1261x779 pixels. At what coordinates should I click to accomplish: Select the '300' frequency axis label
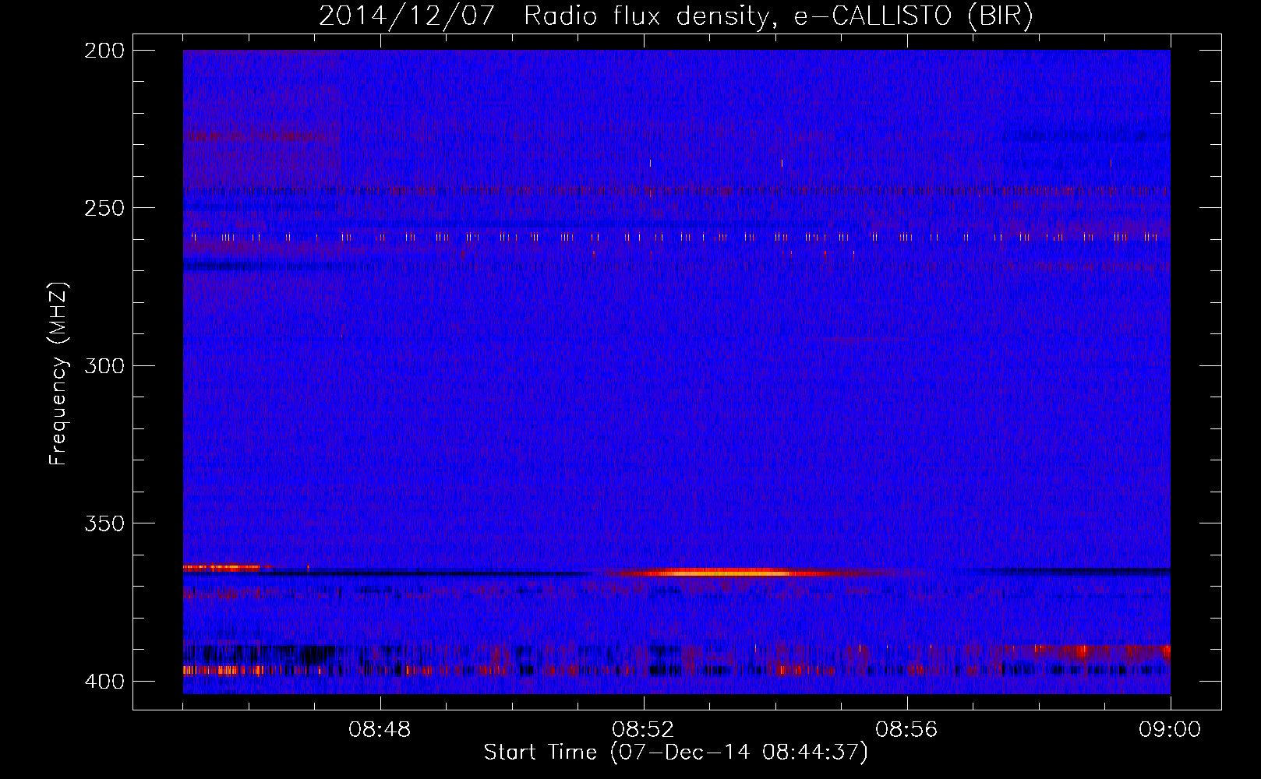104,365
